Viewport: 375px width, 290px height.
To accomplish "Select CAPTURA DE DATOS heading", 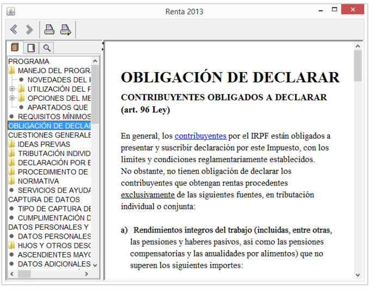I will 44,199.
